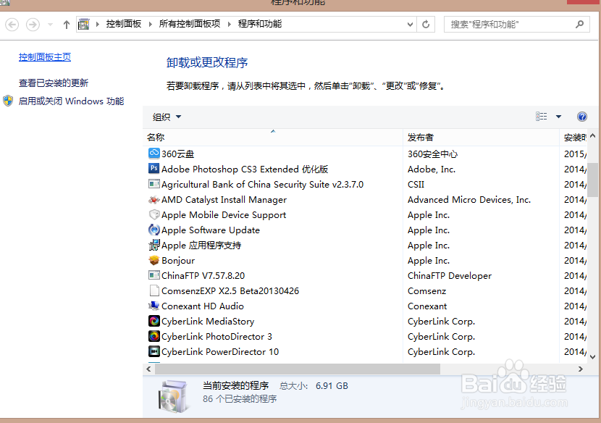Viewport: 601px width, 423px height.
Task: Expand the arrow after 所有控制面板项 breadcrumb
Action: pos(230,24)
